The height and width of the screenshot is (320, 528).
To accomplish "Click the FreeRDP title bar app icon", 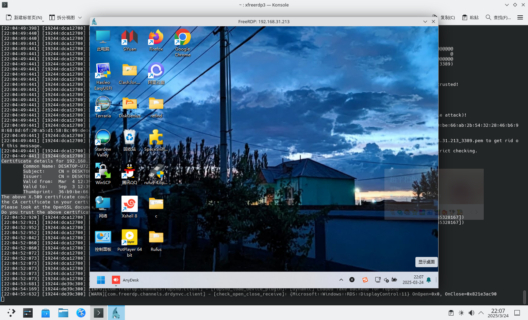I will coord(95,21).
